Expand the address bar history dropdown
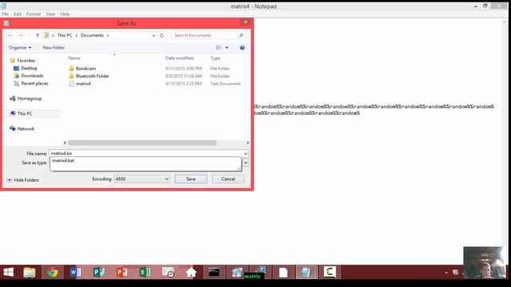This screenshot has width=511, height=287. [153, 35]
